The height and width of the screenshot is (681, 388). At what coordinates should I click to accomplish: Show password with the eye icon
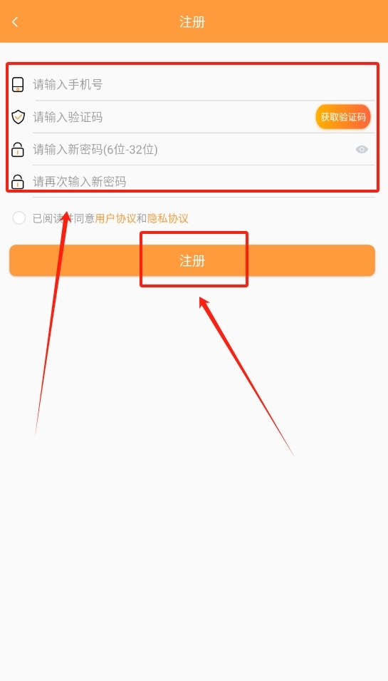click(362, 150)
